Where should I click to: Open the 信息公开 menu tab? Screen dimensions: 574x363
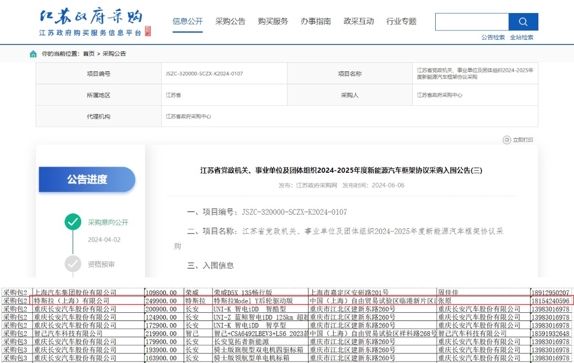(187, 21)
